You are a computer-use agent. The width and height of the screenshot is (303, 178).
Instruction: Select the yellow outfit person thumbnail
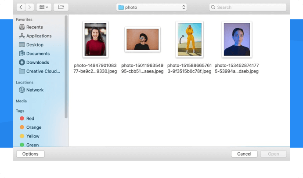pyautogui.click(x=190, y=40)
